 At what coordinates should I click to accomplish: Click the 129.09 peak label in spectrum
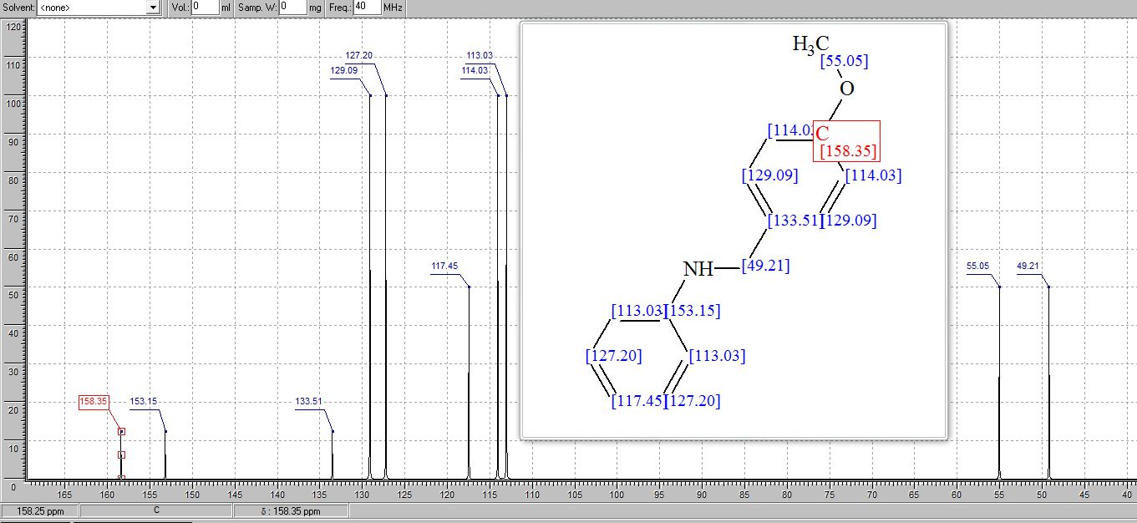coord(343,71)
